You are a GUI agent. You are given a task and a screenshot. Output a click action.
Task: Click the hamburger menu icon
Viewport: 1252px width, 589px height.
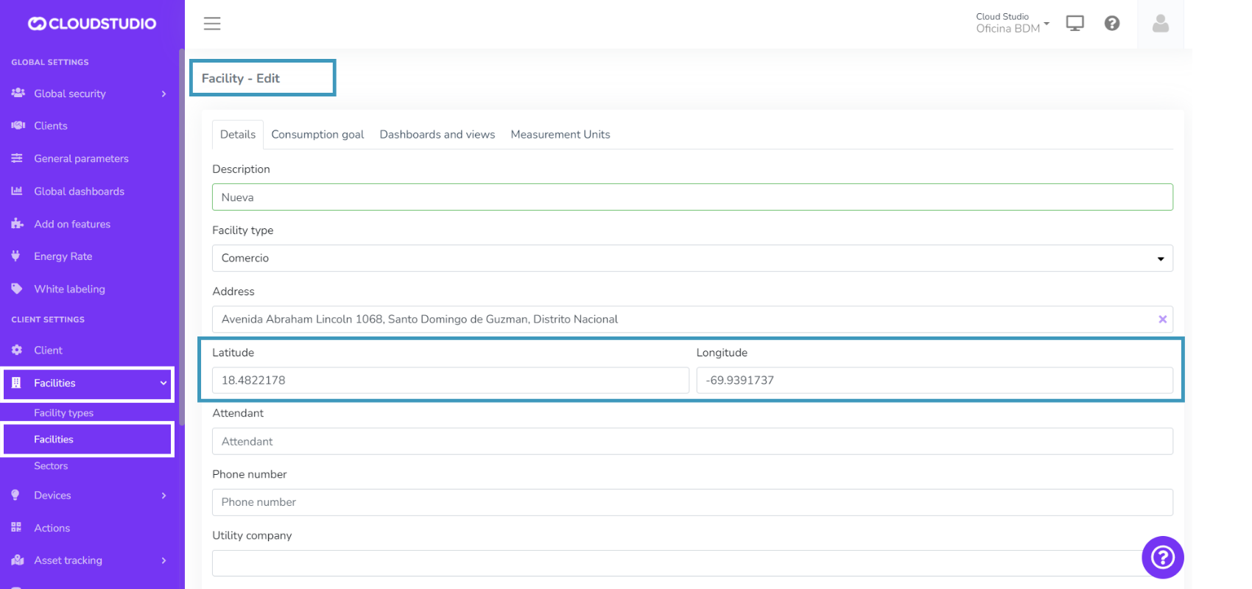(212, 24)
